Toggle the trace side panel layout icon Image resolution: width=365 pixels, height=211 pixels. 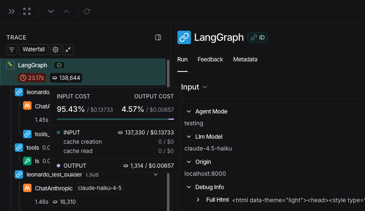coord(158,37)
